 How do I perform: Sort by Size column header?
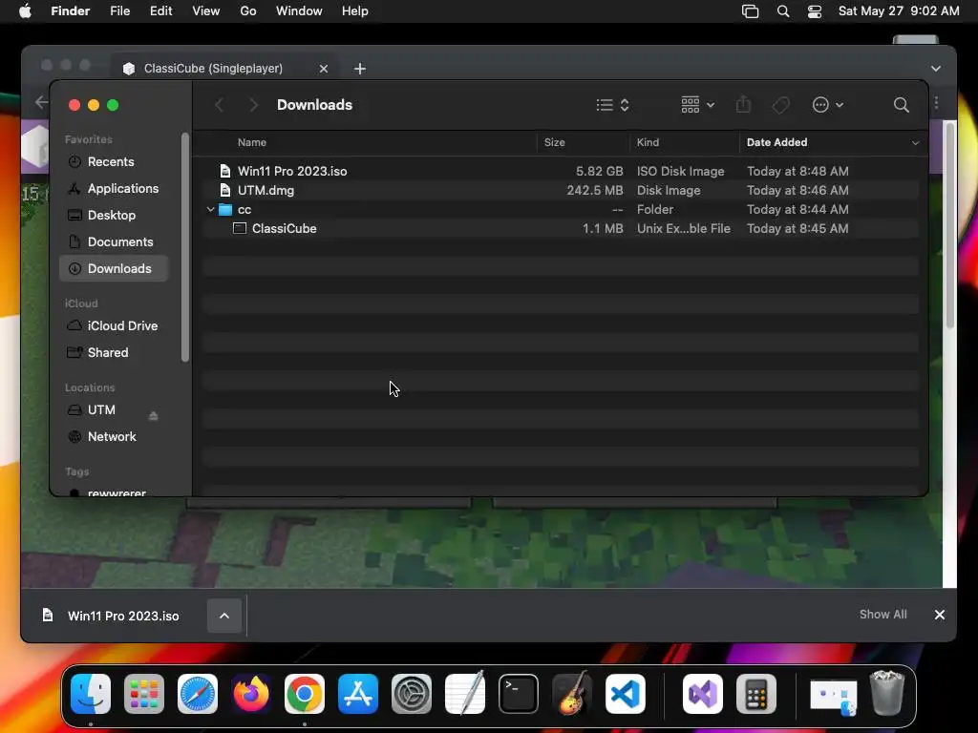(x=555, y=142)
